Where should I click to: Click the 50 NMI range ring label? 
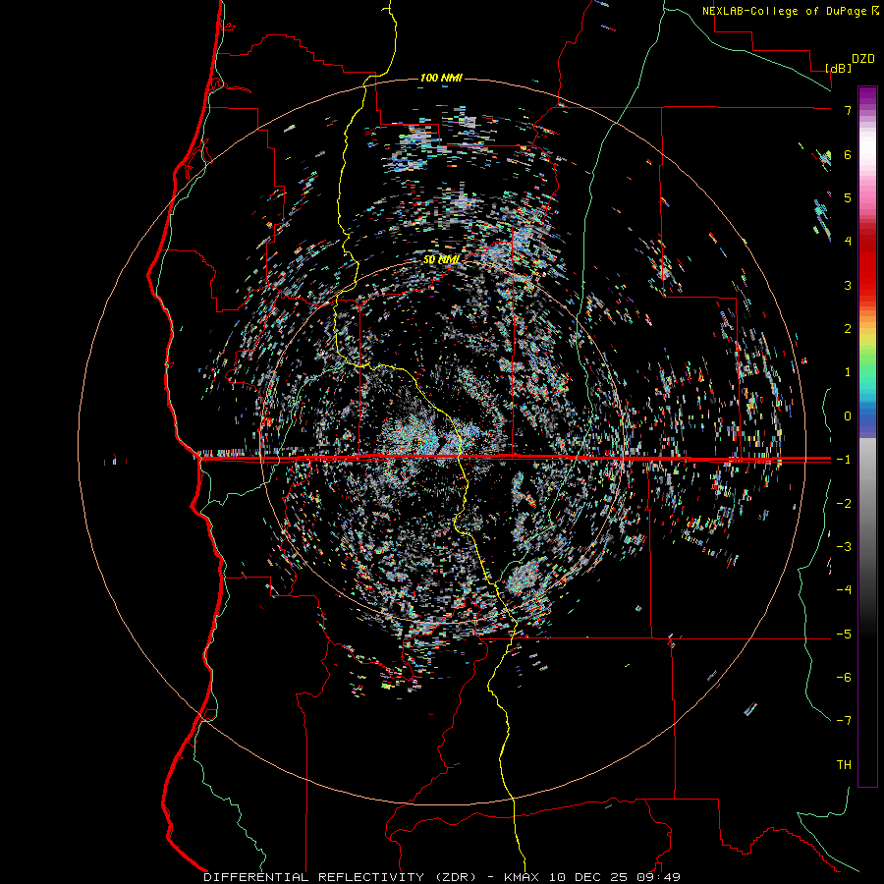(441, 259)
